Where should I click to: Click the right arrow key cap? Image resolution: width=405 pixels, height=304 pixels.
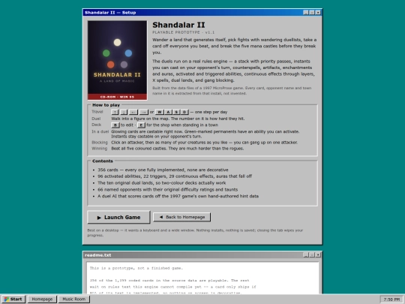click(x=143, y=112)
